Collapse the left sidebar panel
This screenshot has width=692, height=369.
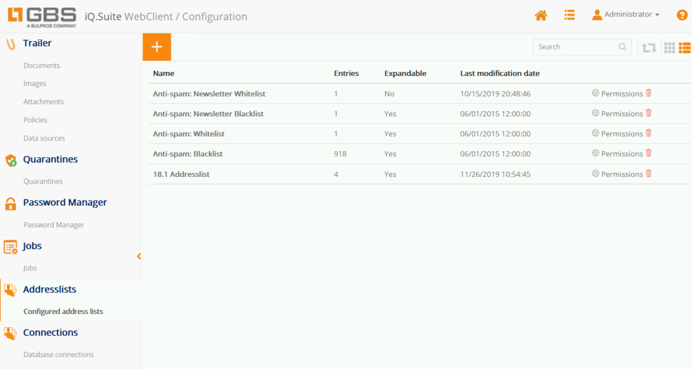[x=139, y=256]
